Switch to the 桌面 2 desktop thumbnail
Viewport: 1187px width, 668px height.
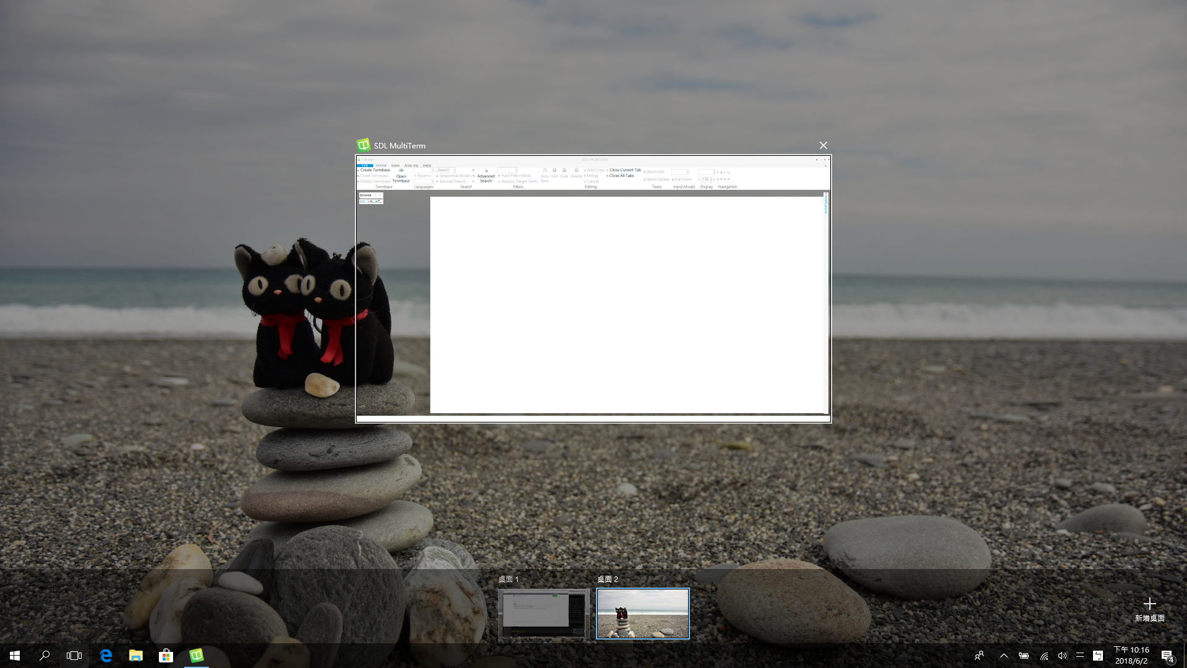(643, 613)
